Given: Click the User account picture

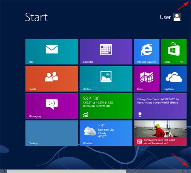Looking at the screenshot, I should 177,17.
